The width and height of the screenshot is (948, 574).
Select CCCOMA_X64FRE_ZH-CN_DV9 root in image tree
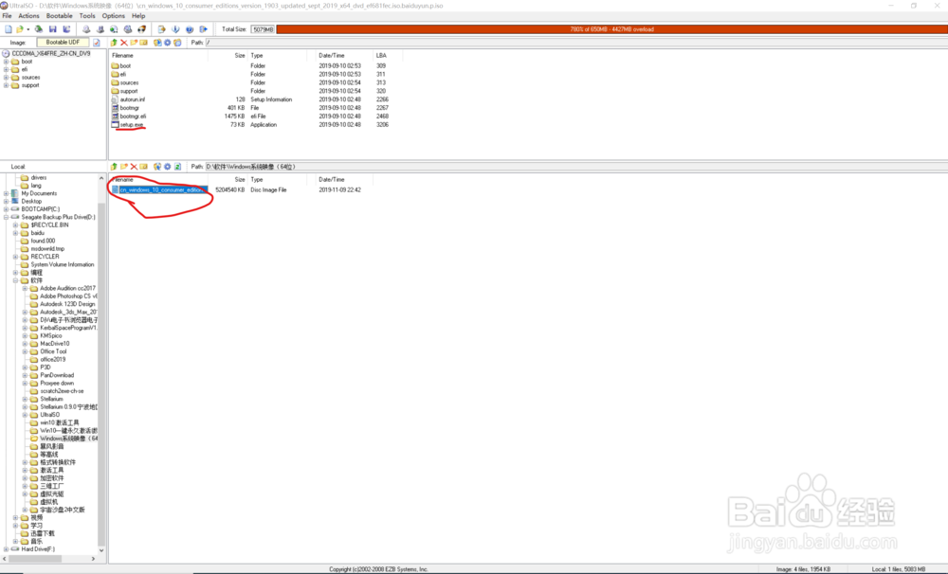(51, 54)
